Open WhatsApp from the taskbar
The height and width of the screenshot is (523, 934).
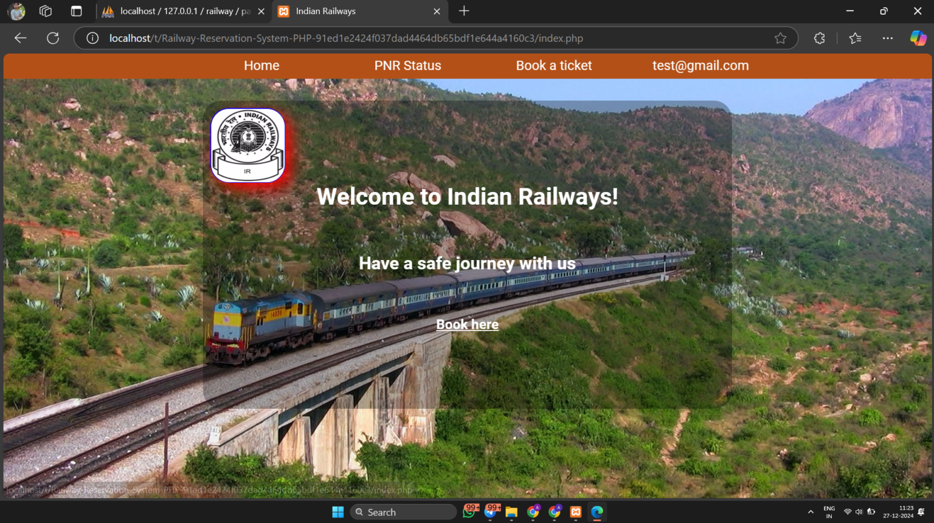pos(468,513)
